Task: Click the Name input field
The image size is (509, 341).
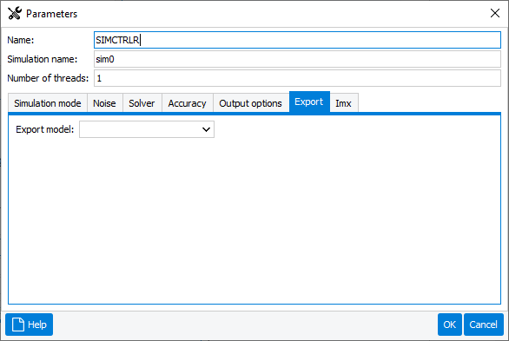Action: (297, 40)
